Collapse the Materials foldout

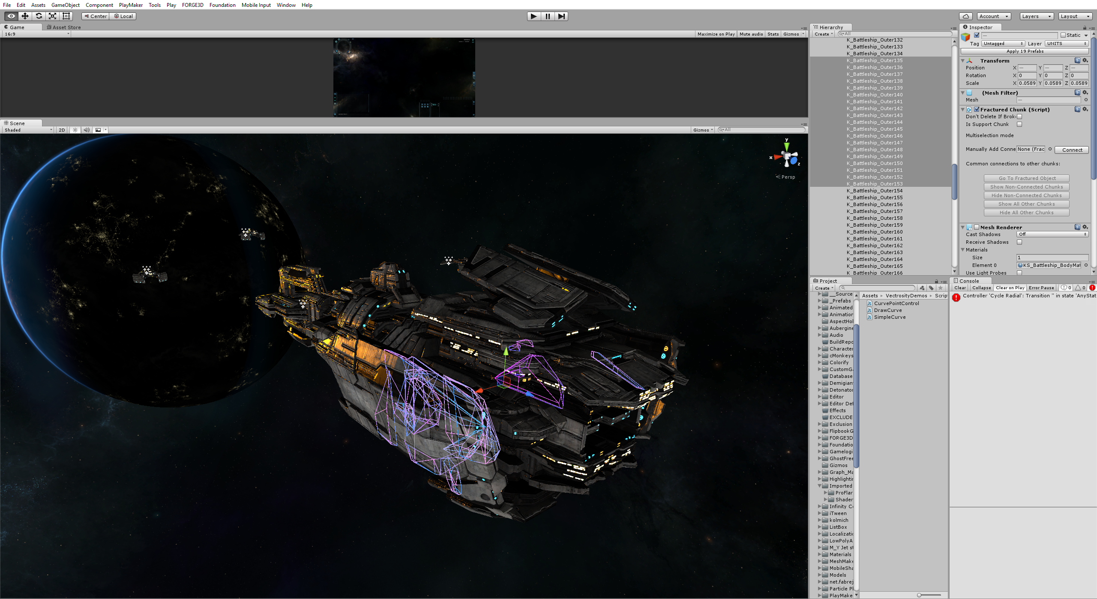click(963, 250)
